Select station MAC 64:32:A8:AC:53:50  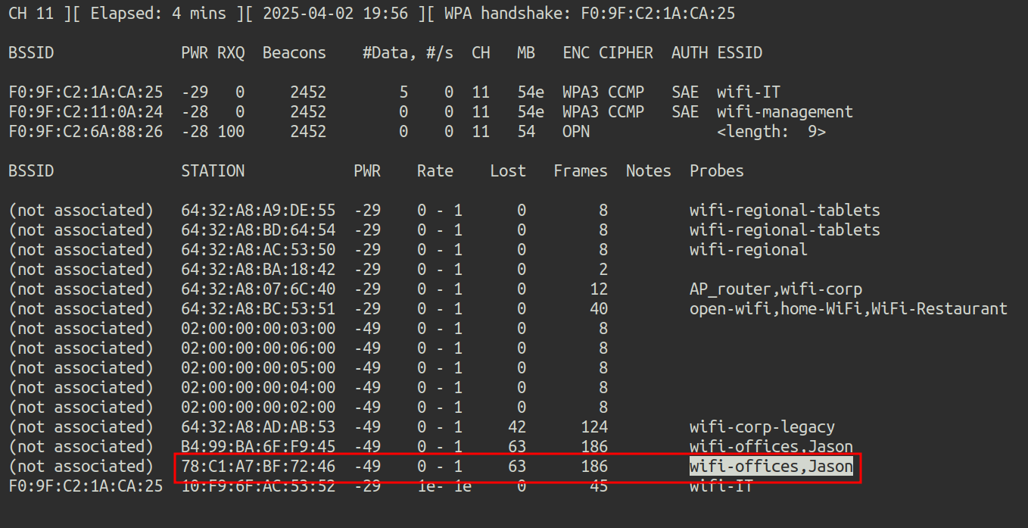tap(258, 250)
